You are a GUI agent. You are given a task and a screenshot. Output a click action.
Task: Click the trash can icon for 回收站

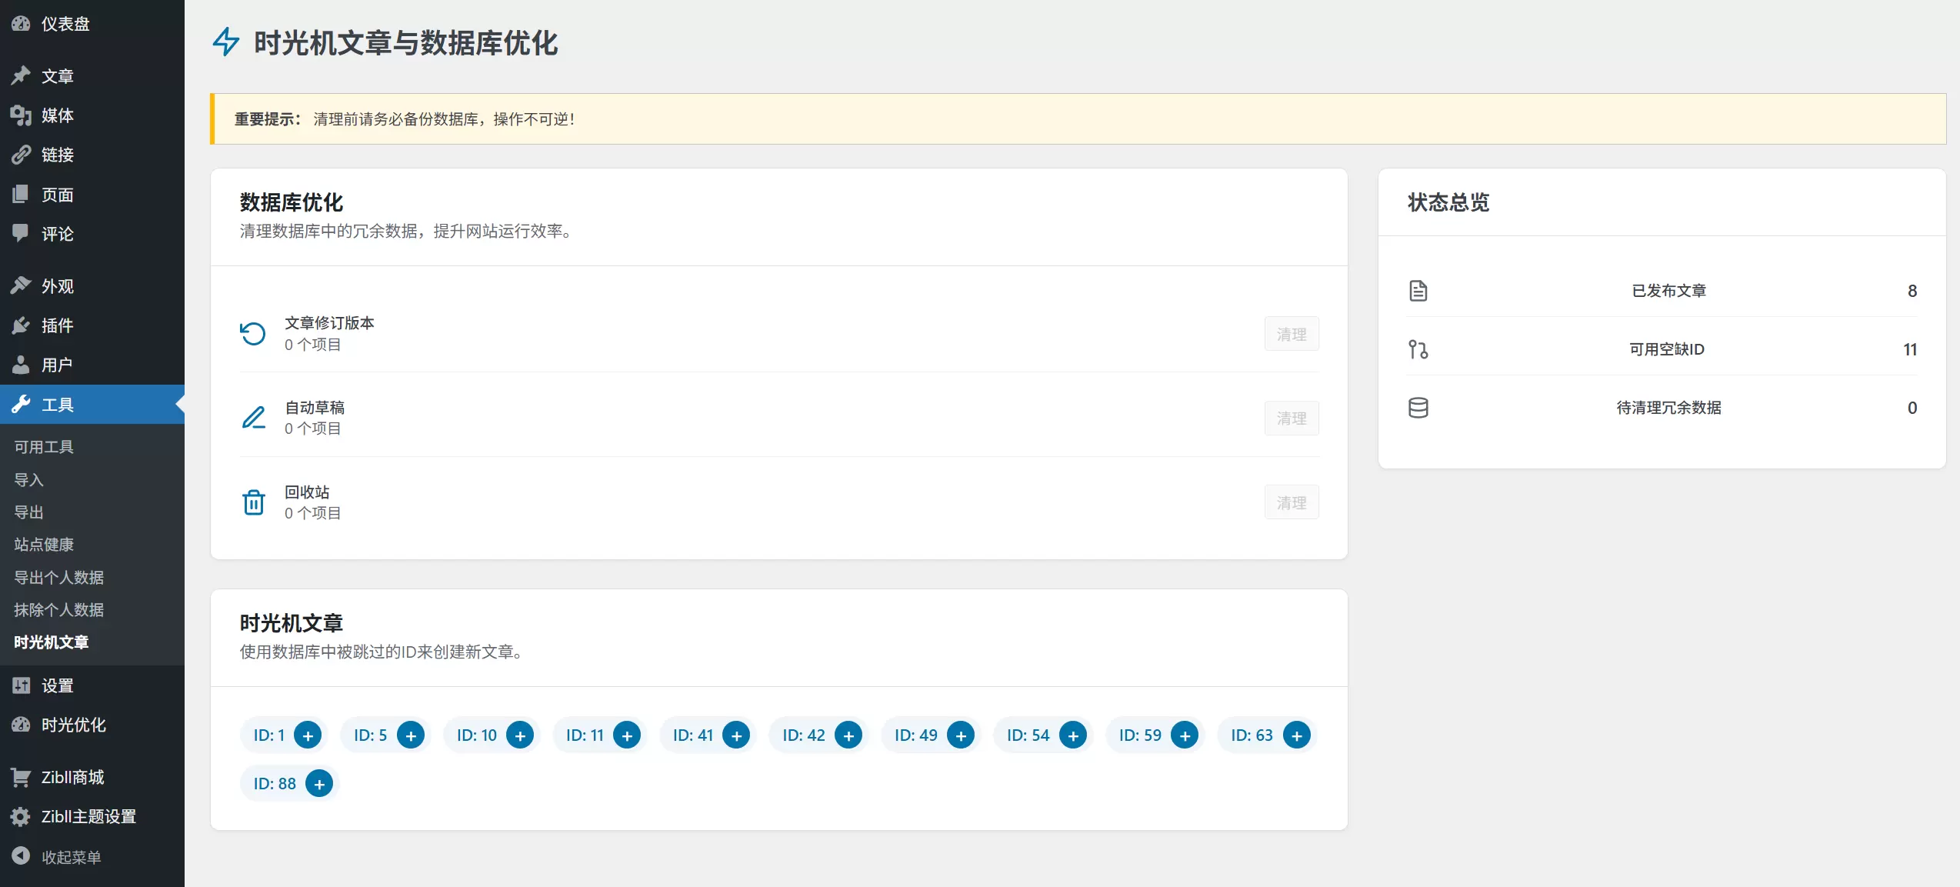click(254, 502)
